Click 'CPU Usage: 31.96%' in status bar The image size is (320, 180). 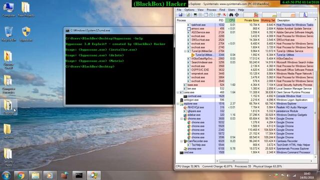[187, 166]
